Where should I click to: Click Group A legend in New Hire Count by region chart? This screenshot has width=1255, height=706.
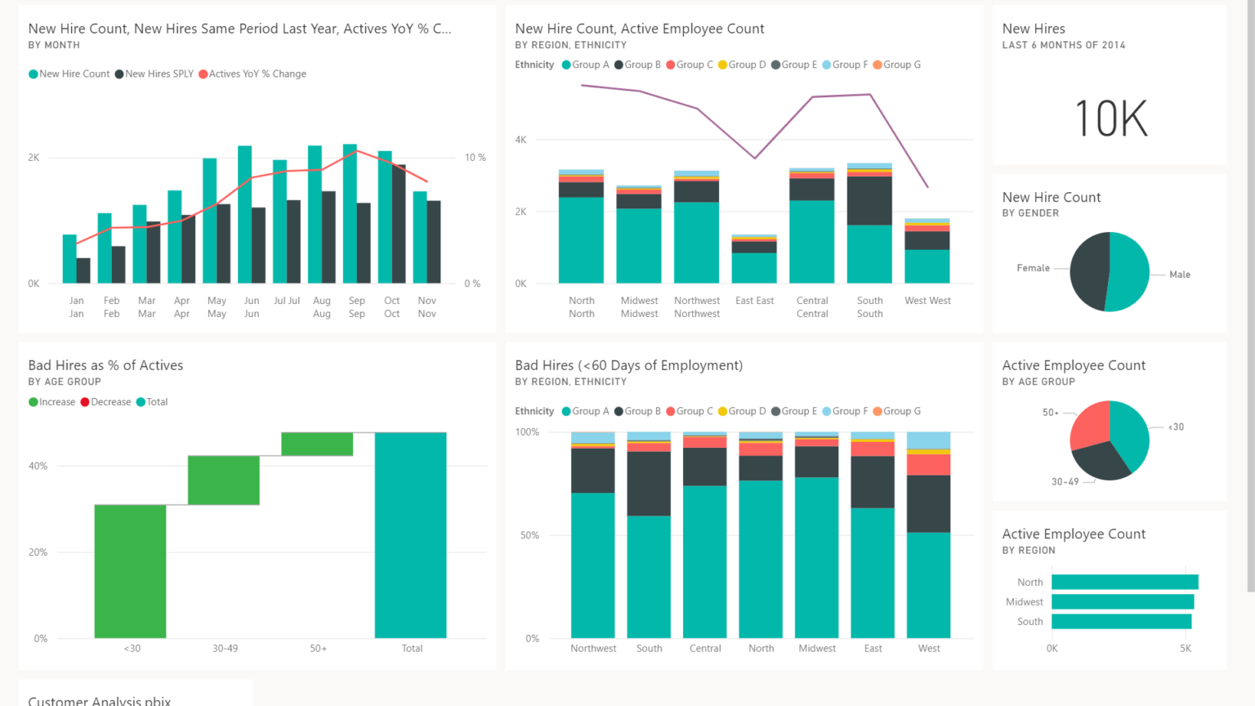pos(586,65)
